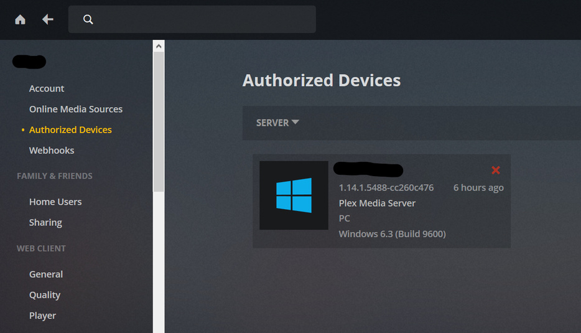Click the sidebar scrollbar up arrow
The image size is (581, 333).
(159, 45)
